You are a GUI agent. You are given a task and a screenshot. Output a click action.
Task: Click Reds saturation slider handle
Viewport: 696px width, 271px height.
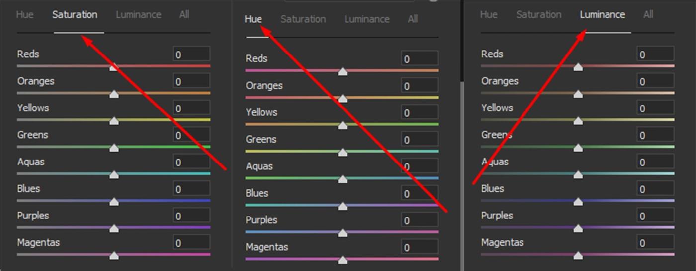tap(114, 67)
